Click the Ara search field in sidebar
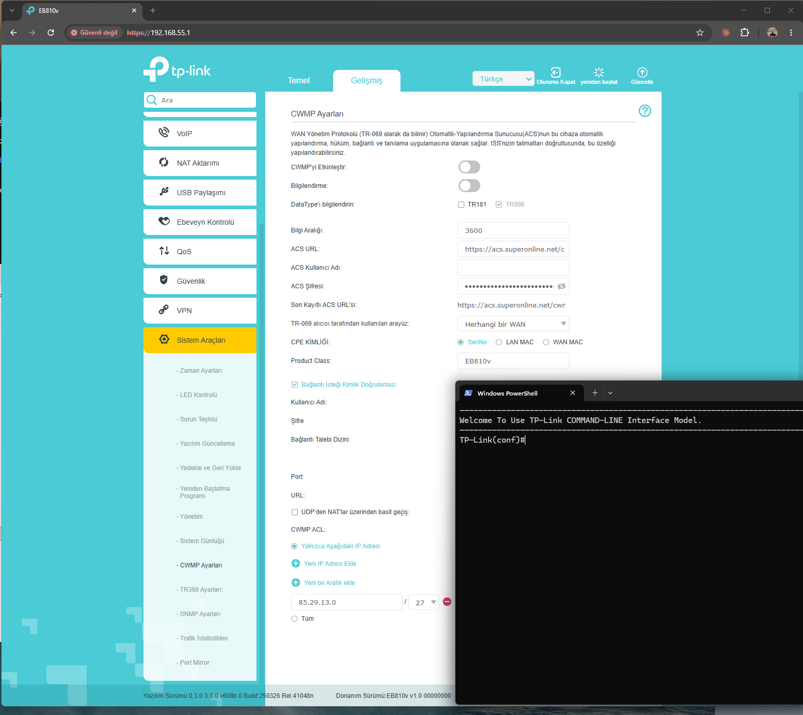This screenshot has height=715, width=803. pyautogui.click(x=200, y=100)
